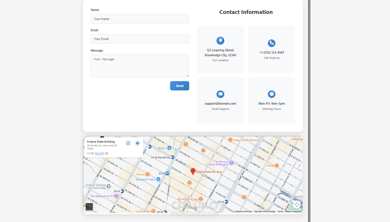Click the phone icon above number

[272, 43]
